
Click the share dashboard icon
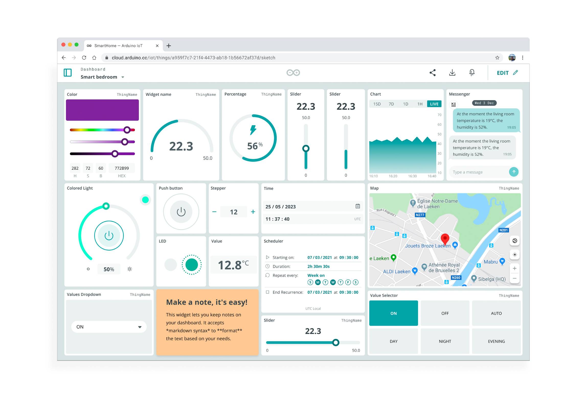(x=433, y=73)
